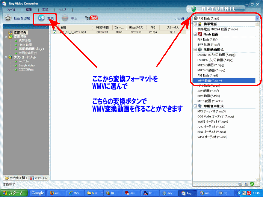
Task: Click the スタート button
Action: coord(14,193)
